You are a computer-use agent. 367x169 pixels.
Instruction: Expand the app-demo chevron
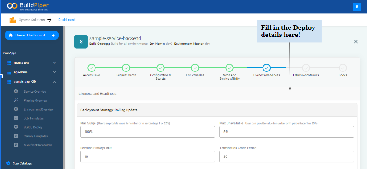tap(54, 72)
